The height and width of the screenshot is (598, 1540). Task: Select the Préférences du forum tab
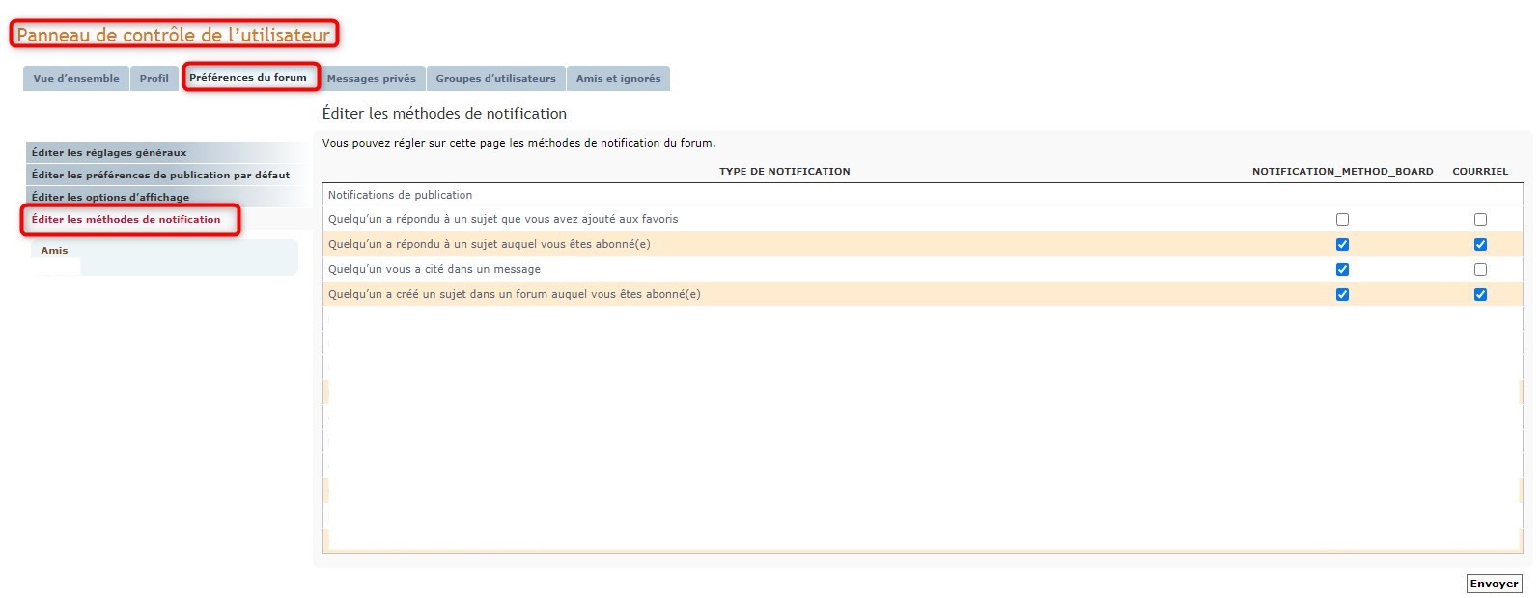pyautogui.click(x=248, y=78)
